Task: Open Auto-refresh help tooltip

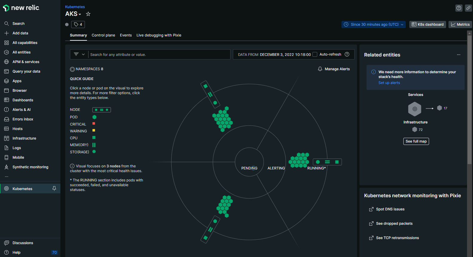Action: 347,54
